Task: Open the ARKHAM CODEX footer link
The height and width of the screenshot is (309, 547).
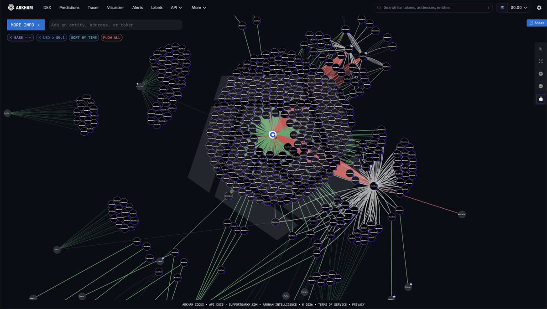Action: [x=193, y=304]
